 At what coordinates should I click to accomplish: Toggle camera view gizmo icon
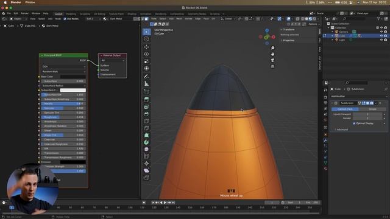[272, 60]
